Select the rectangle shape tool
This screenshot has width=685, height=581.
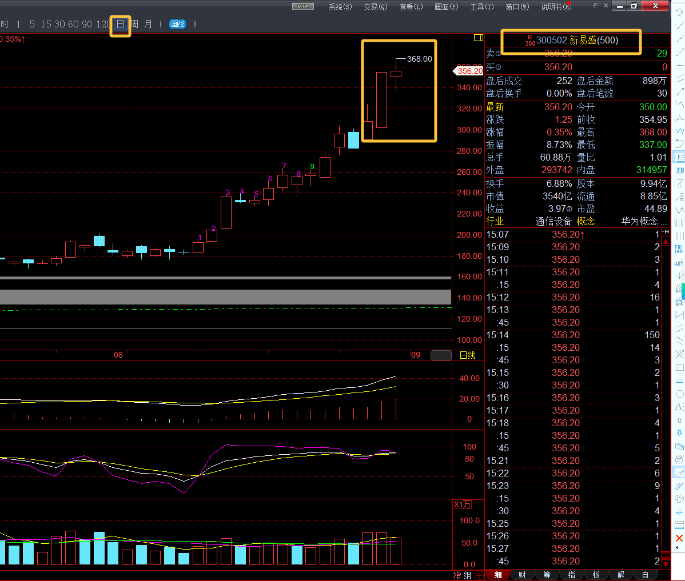point(679,367)
